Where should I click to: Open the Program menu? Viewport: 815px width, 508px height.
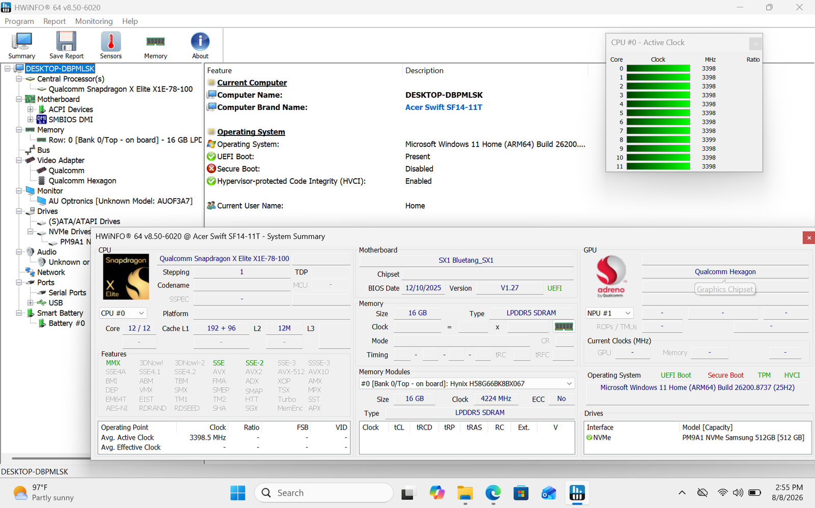(19, 21)
